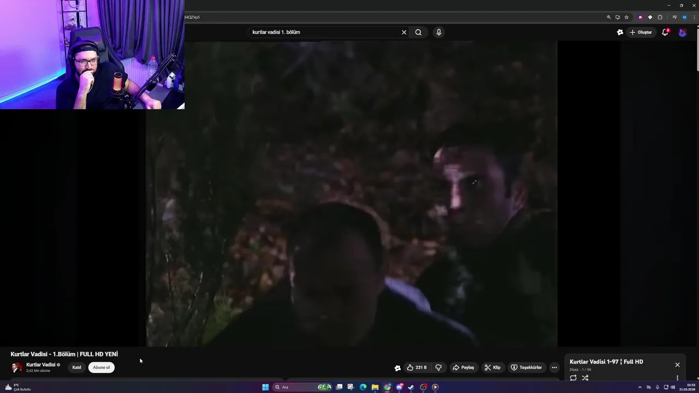
Task: Click the Paylaş share button
Action: point(463,367)
